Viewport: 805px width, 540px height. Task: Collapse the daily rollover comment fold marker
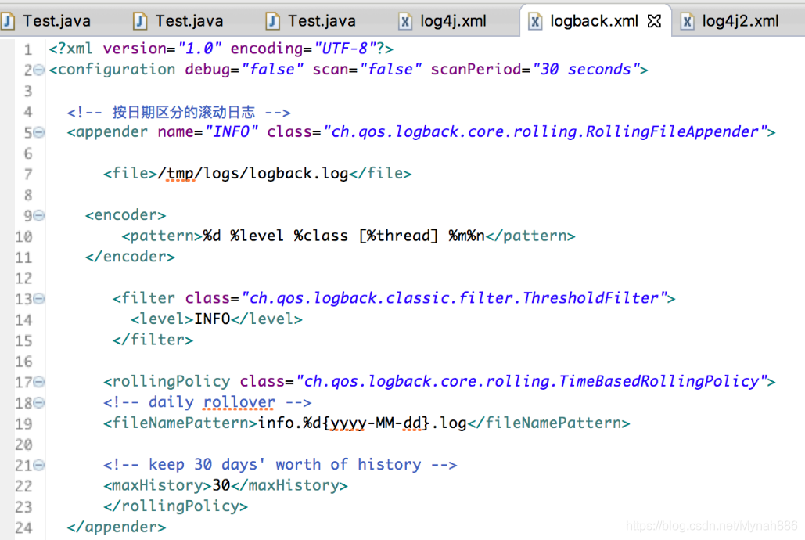pos(38,401)
